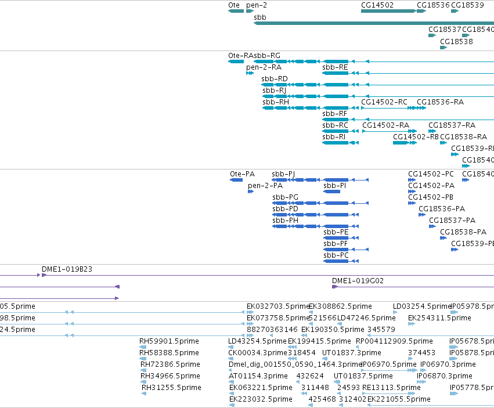The image size is (494, 408).
Task: Click the CG18536 gene arrow
Action: click(421, 11)
